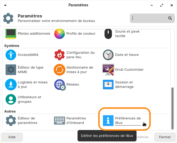Viewport: 177px width, 143px height.
Task: Open Éditeur de type MIME icon
Action: tap(11, 70)
